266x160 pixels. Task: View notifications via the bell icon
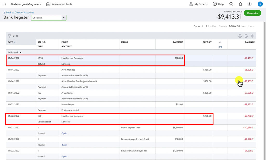(240, 4)
